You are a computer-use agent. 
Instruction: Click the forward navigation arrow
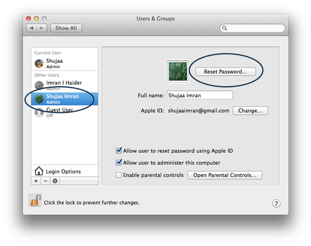coord(42,28)
